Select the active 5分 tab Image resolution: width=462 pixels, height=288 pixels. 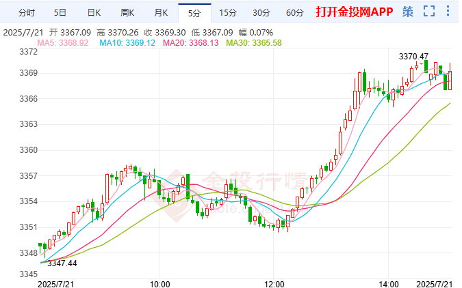(x=194, y=13)
